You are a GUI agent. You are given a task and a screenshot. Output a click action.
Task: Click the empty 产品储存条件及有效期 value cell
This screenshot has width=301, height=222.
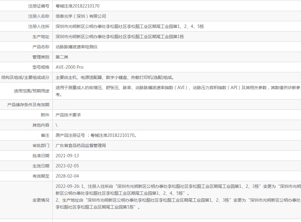(176, 105)
